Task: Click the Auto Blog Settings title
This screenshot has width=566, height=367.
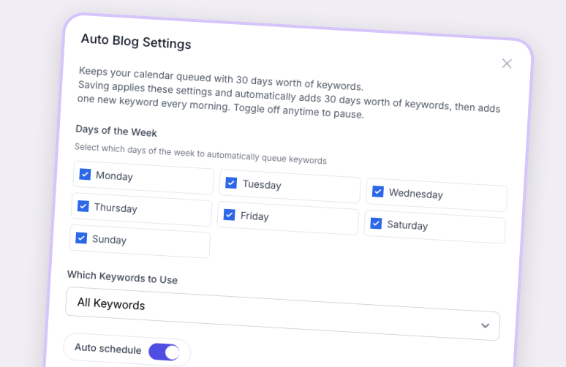Action: [136, 41]
